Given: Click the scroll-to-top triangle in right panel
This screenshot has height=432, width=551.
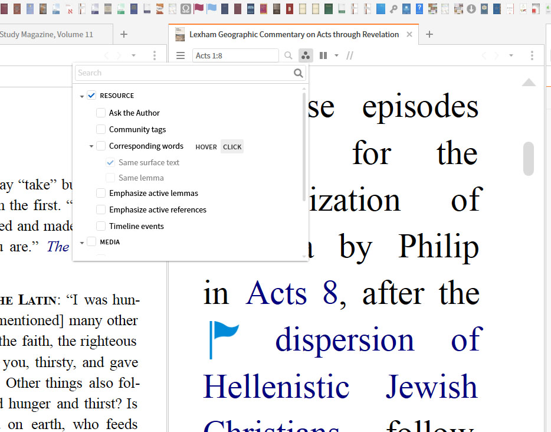Looking at the screenshot, I should point(529,82).
